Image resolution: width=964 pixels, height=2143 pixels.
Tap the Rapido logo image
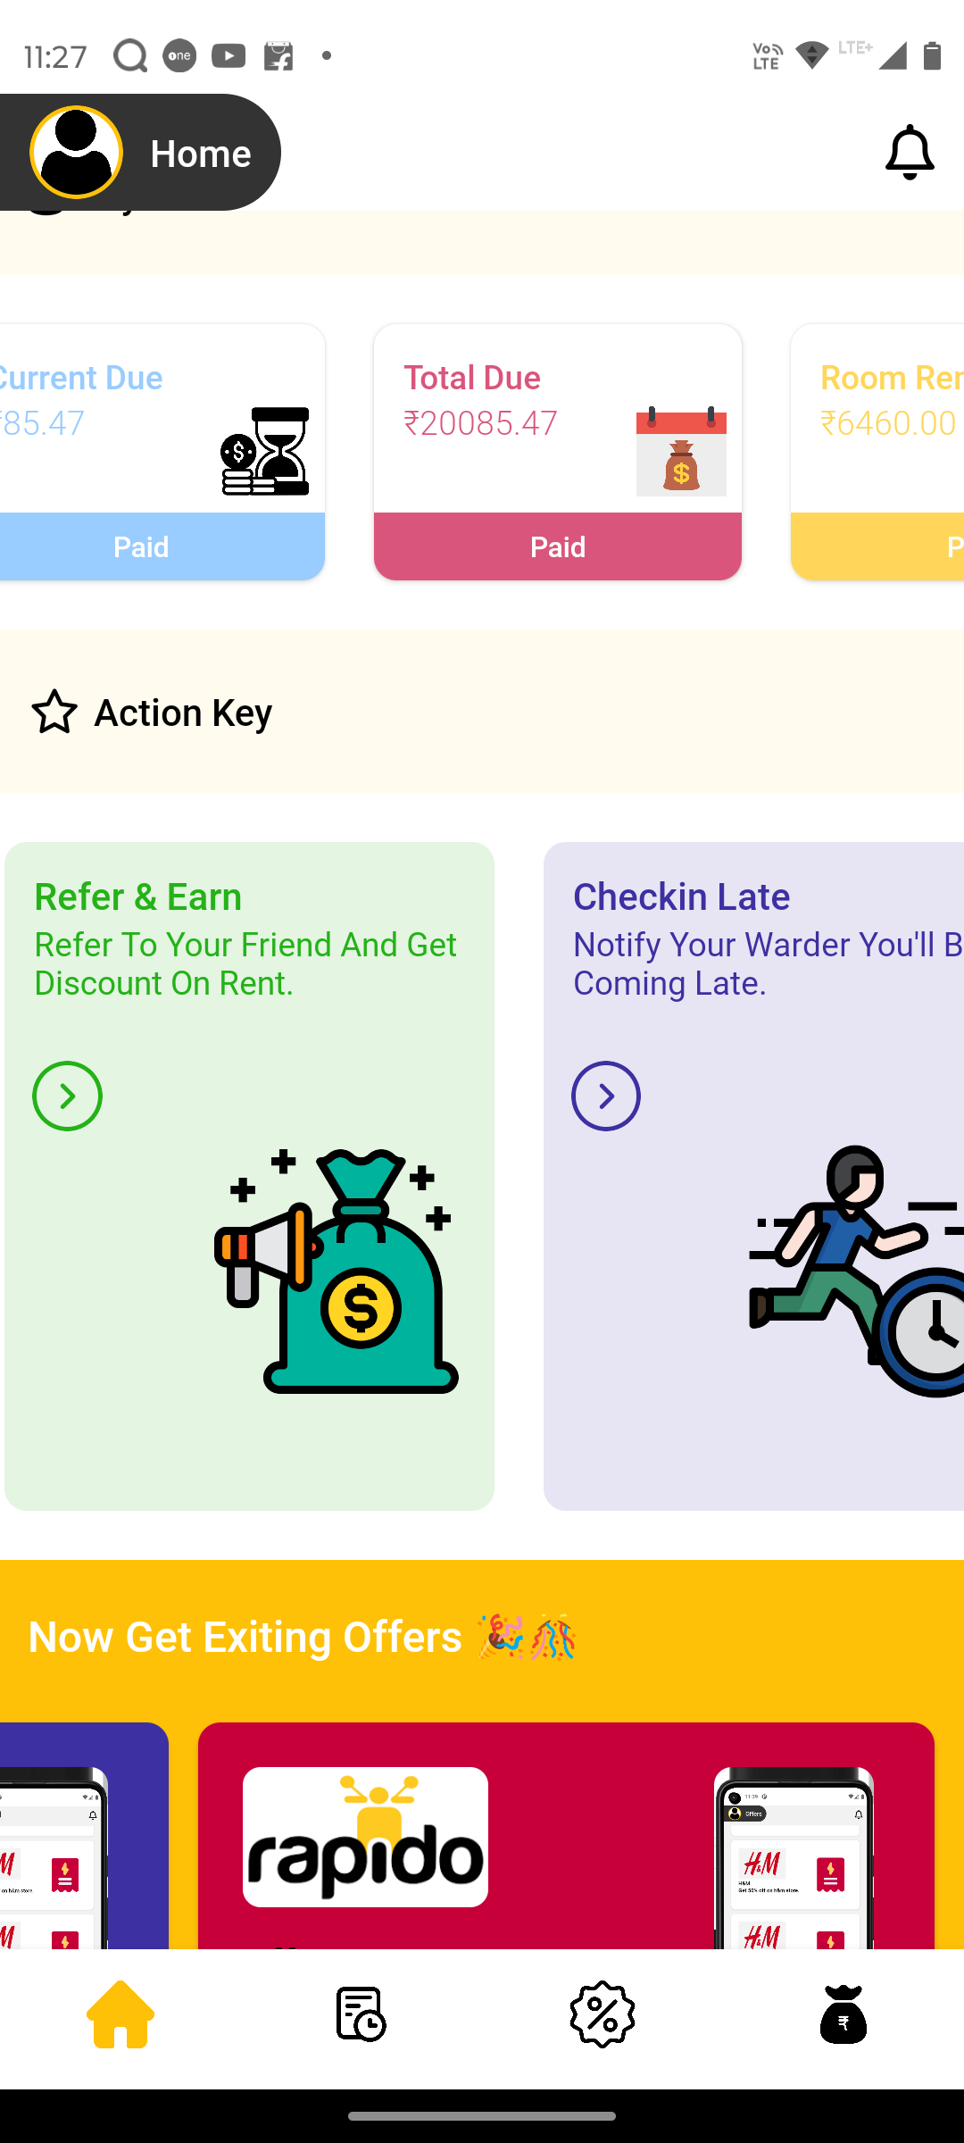click(x=365, y=1837)
